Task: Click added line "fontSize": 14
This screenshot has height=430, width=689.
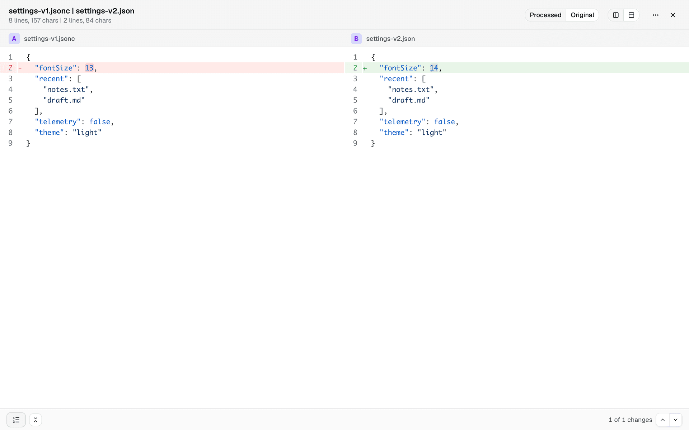Action: (517, 68)
